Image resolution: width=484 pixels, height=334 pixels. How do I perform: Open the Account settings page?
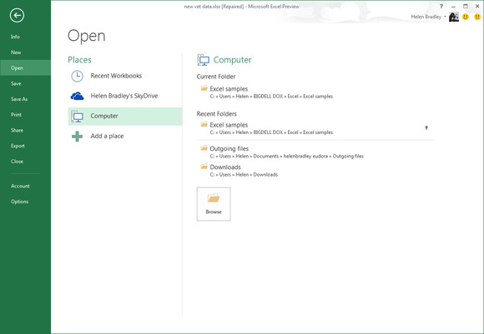tap(20, 186)
